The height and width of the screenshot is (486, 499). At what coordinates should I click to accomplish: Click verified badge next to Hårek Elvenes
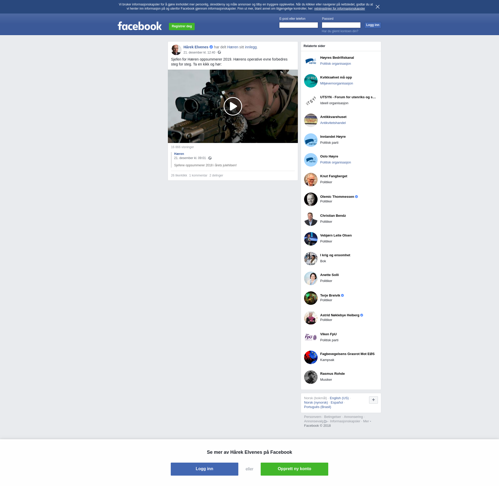(211, 47)
